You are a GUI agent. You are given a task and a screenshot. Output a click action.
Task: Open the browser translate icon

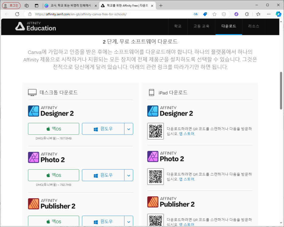(196, 14)
